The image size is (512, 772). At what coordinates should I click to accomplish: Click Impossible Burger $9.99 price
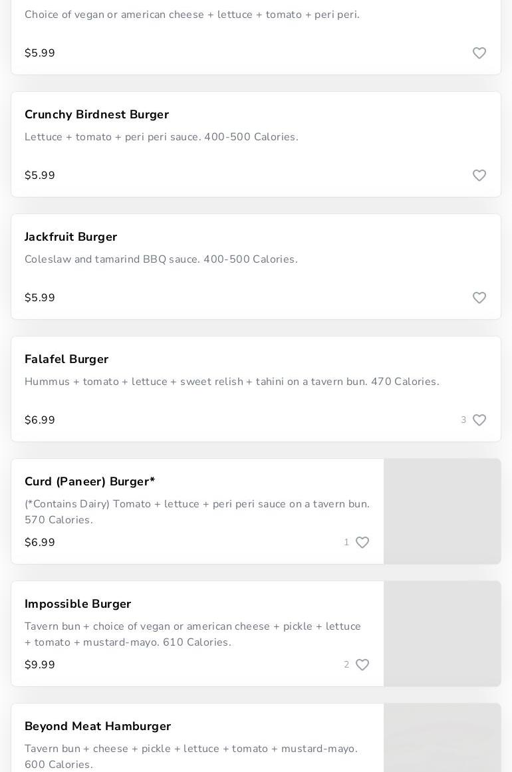(x=40, y=665)
